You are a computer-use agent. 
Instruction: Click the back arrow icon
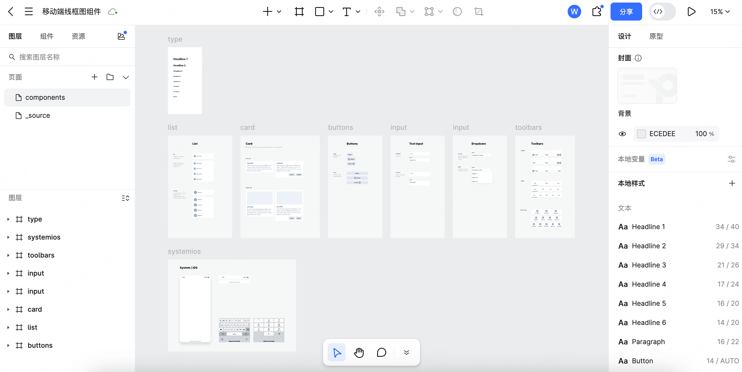click(x=11, y=12)
